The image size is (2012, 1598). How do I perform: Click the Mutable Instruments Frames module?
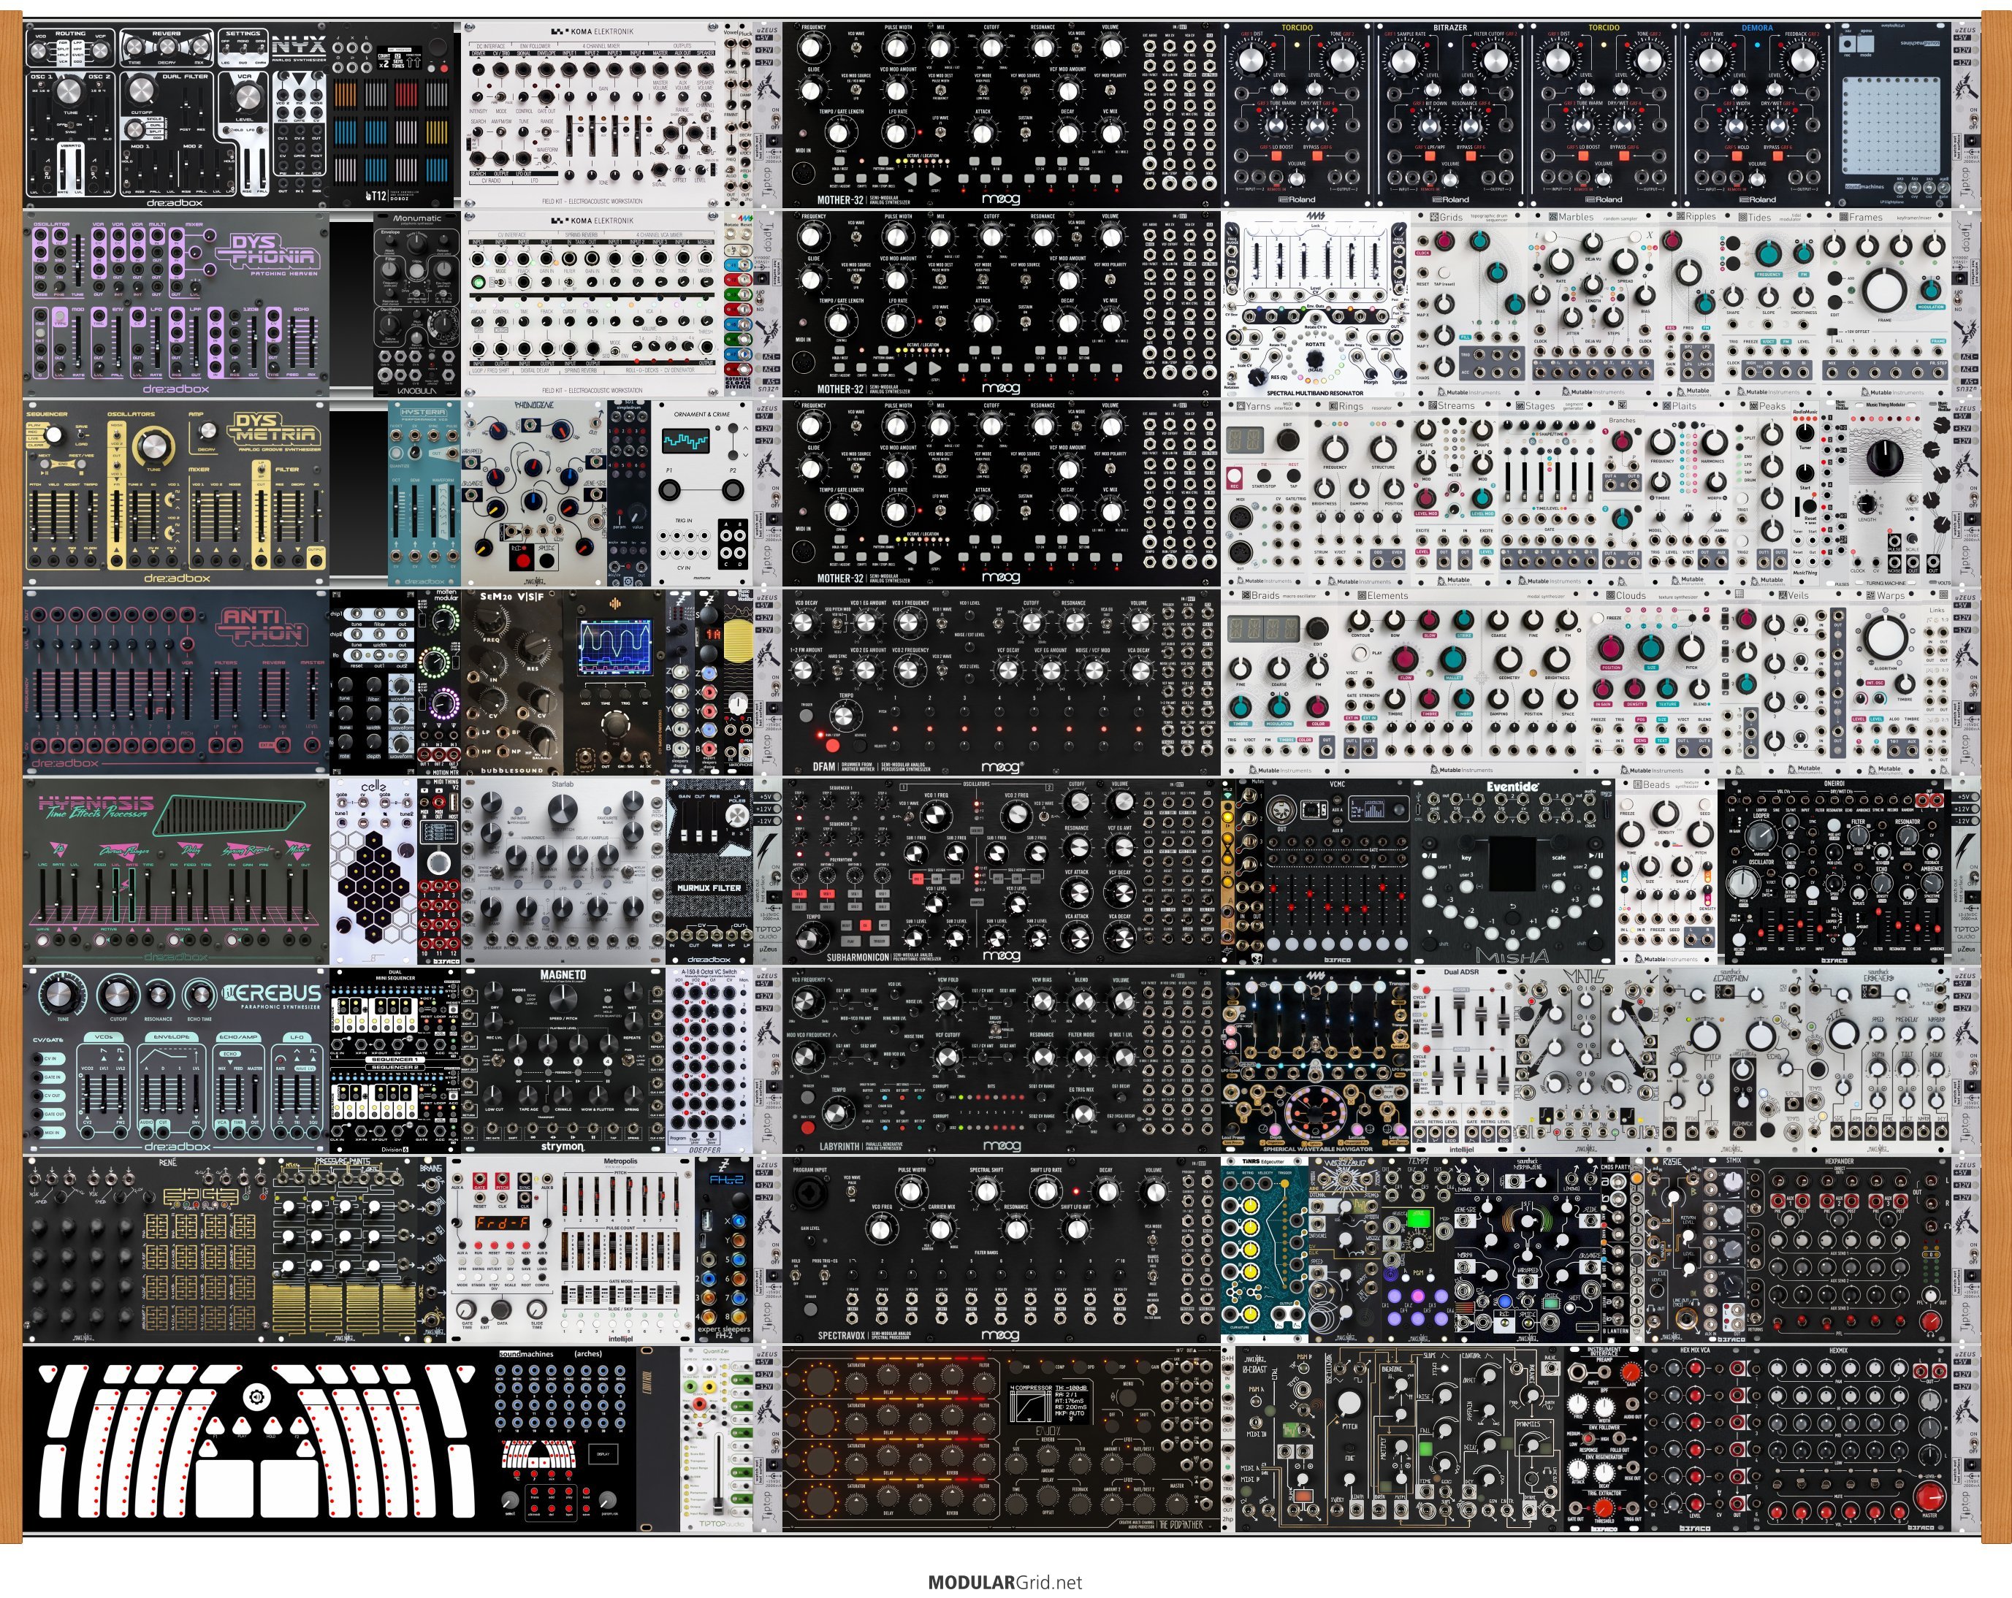point(1886,304)
